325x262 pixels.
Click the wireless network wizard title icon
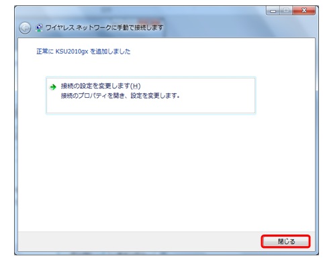(x=39, y=27)
